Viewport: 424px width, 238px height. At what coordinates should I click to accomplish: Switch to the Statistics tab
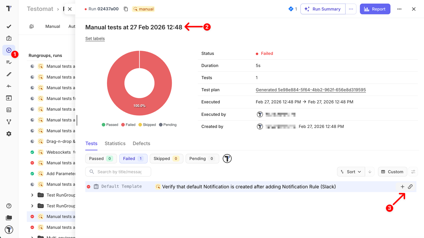[115, 143]
